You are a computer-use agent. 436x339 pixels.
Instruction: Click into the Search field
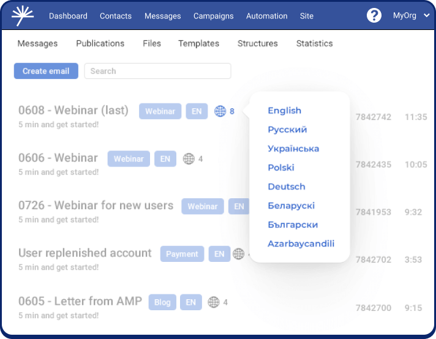click(x=157, y=71)
